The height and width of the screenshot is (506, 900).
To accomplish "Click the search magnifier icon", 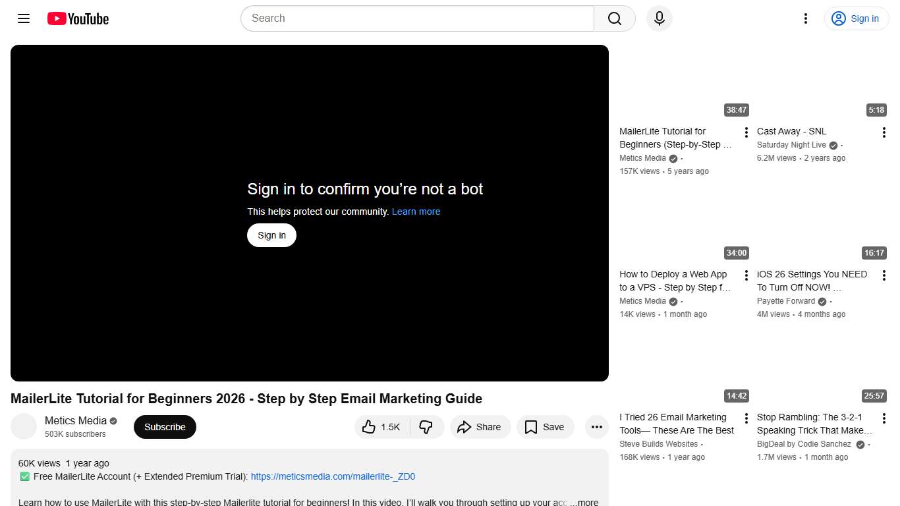I will pos(613,18).
